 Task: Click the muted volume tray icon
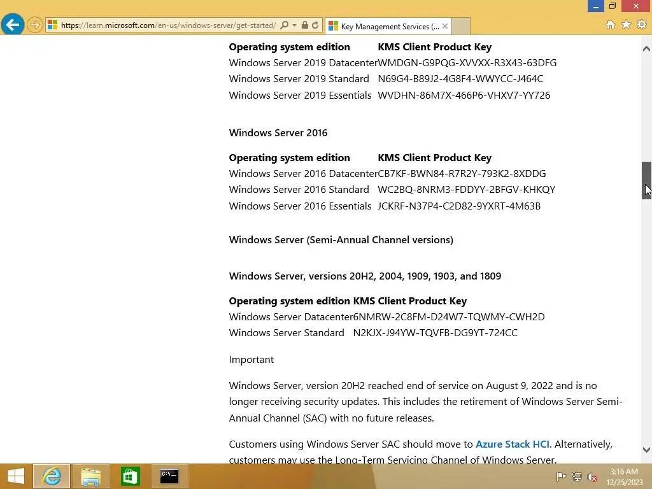pos(592,476)
